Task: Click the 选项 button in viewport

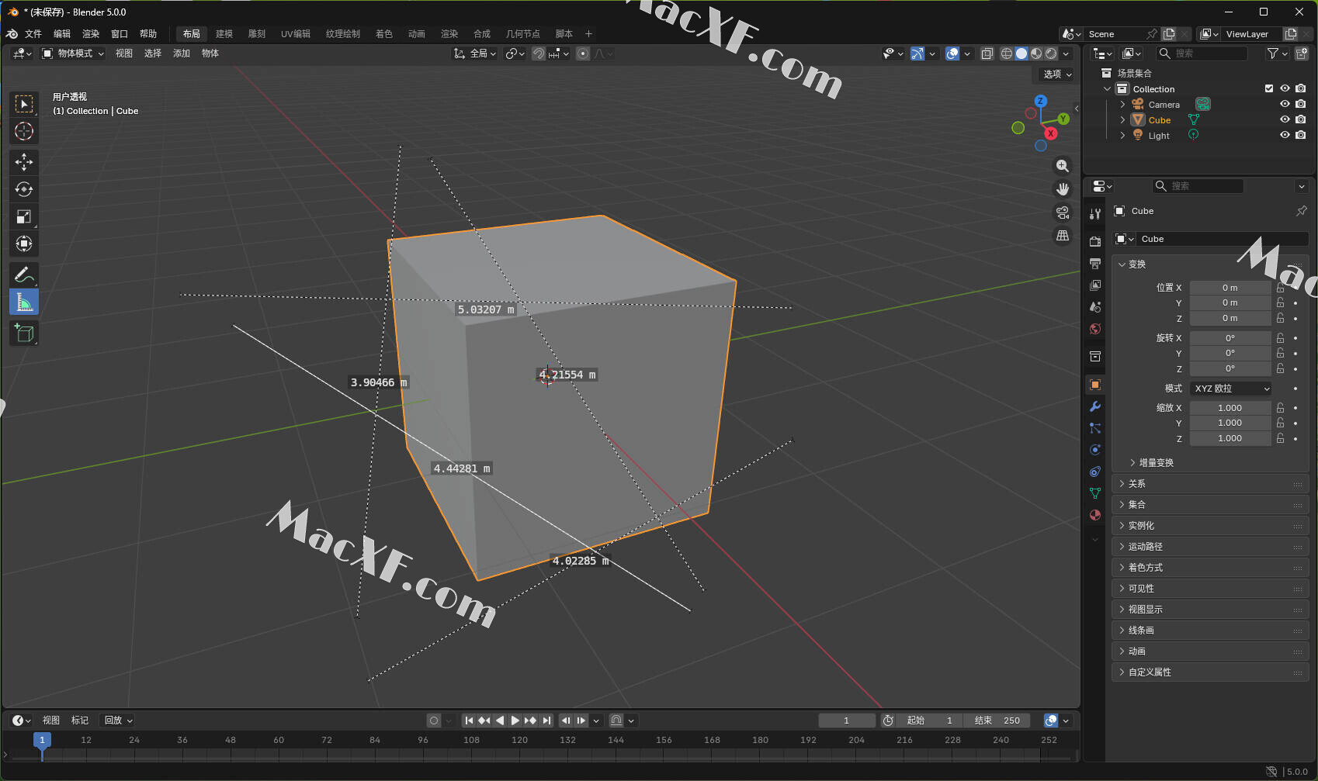Action: (x=1056, y=74)
